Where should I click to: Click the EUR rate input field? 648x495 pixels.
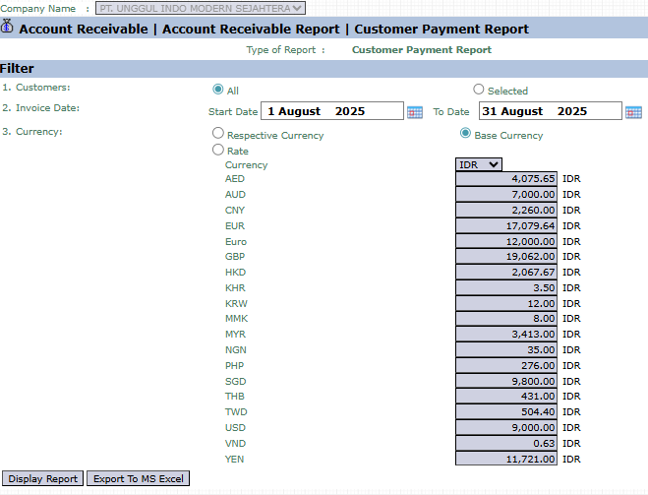[x=506, y=225]
